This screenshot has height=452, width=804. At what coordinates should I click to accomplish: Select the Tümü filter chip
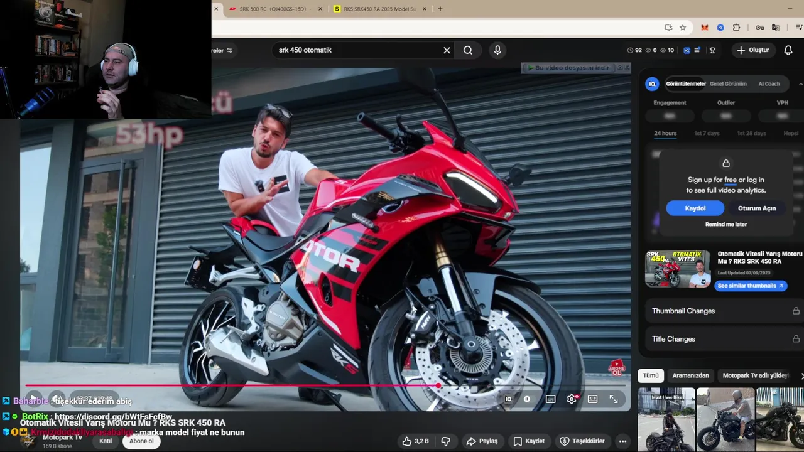(x=651, y=375)
